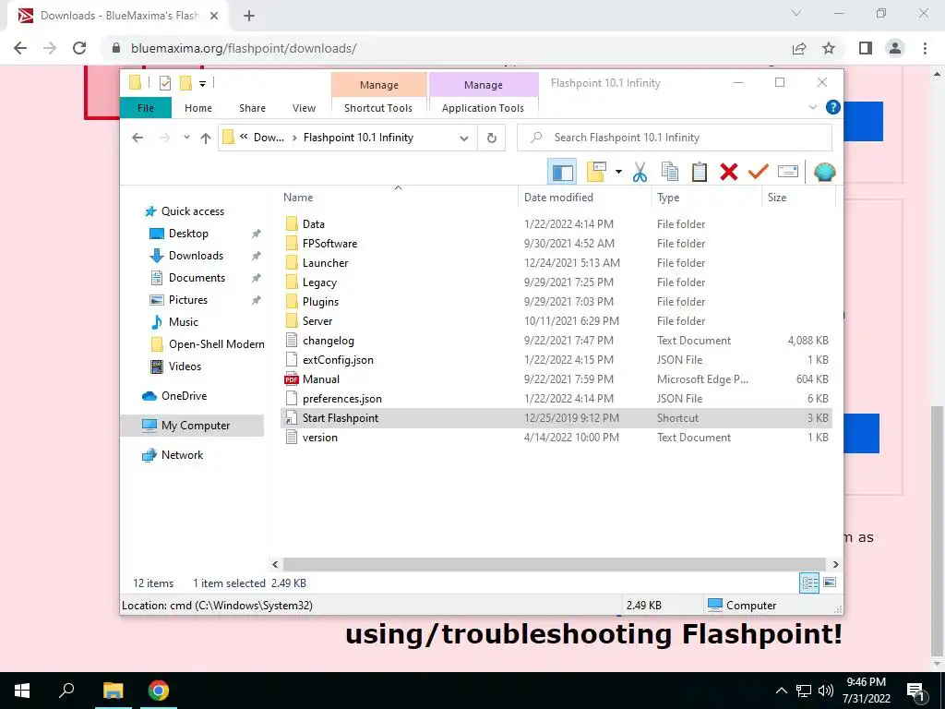Screen dimensions: 945x709
Task: Click Chrome icon on the taskbar
Action: [x=159, y=691]
